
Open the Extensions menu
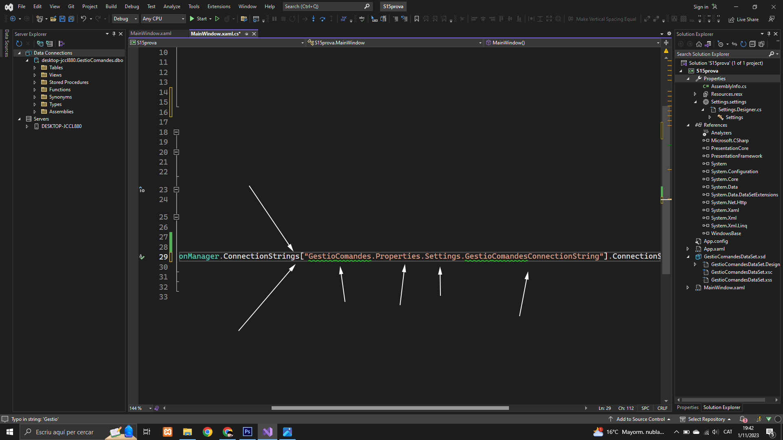tap(219, 7)
